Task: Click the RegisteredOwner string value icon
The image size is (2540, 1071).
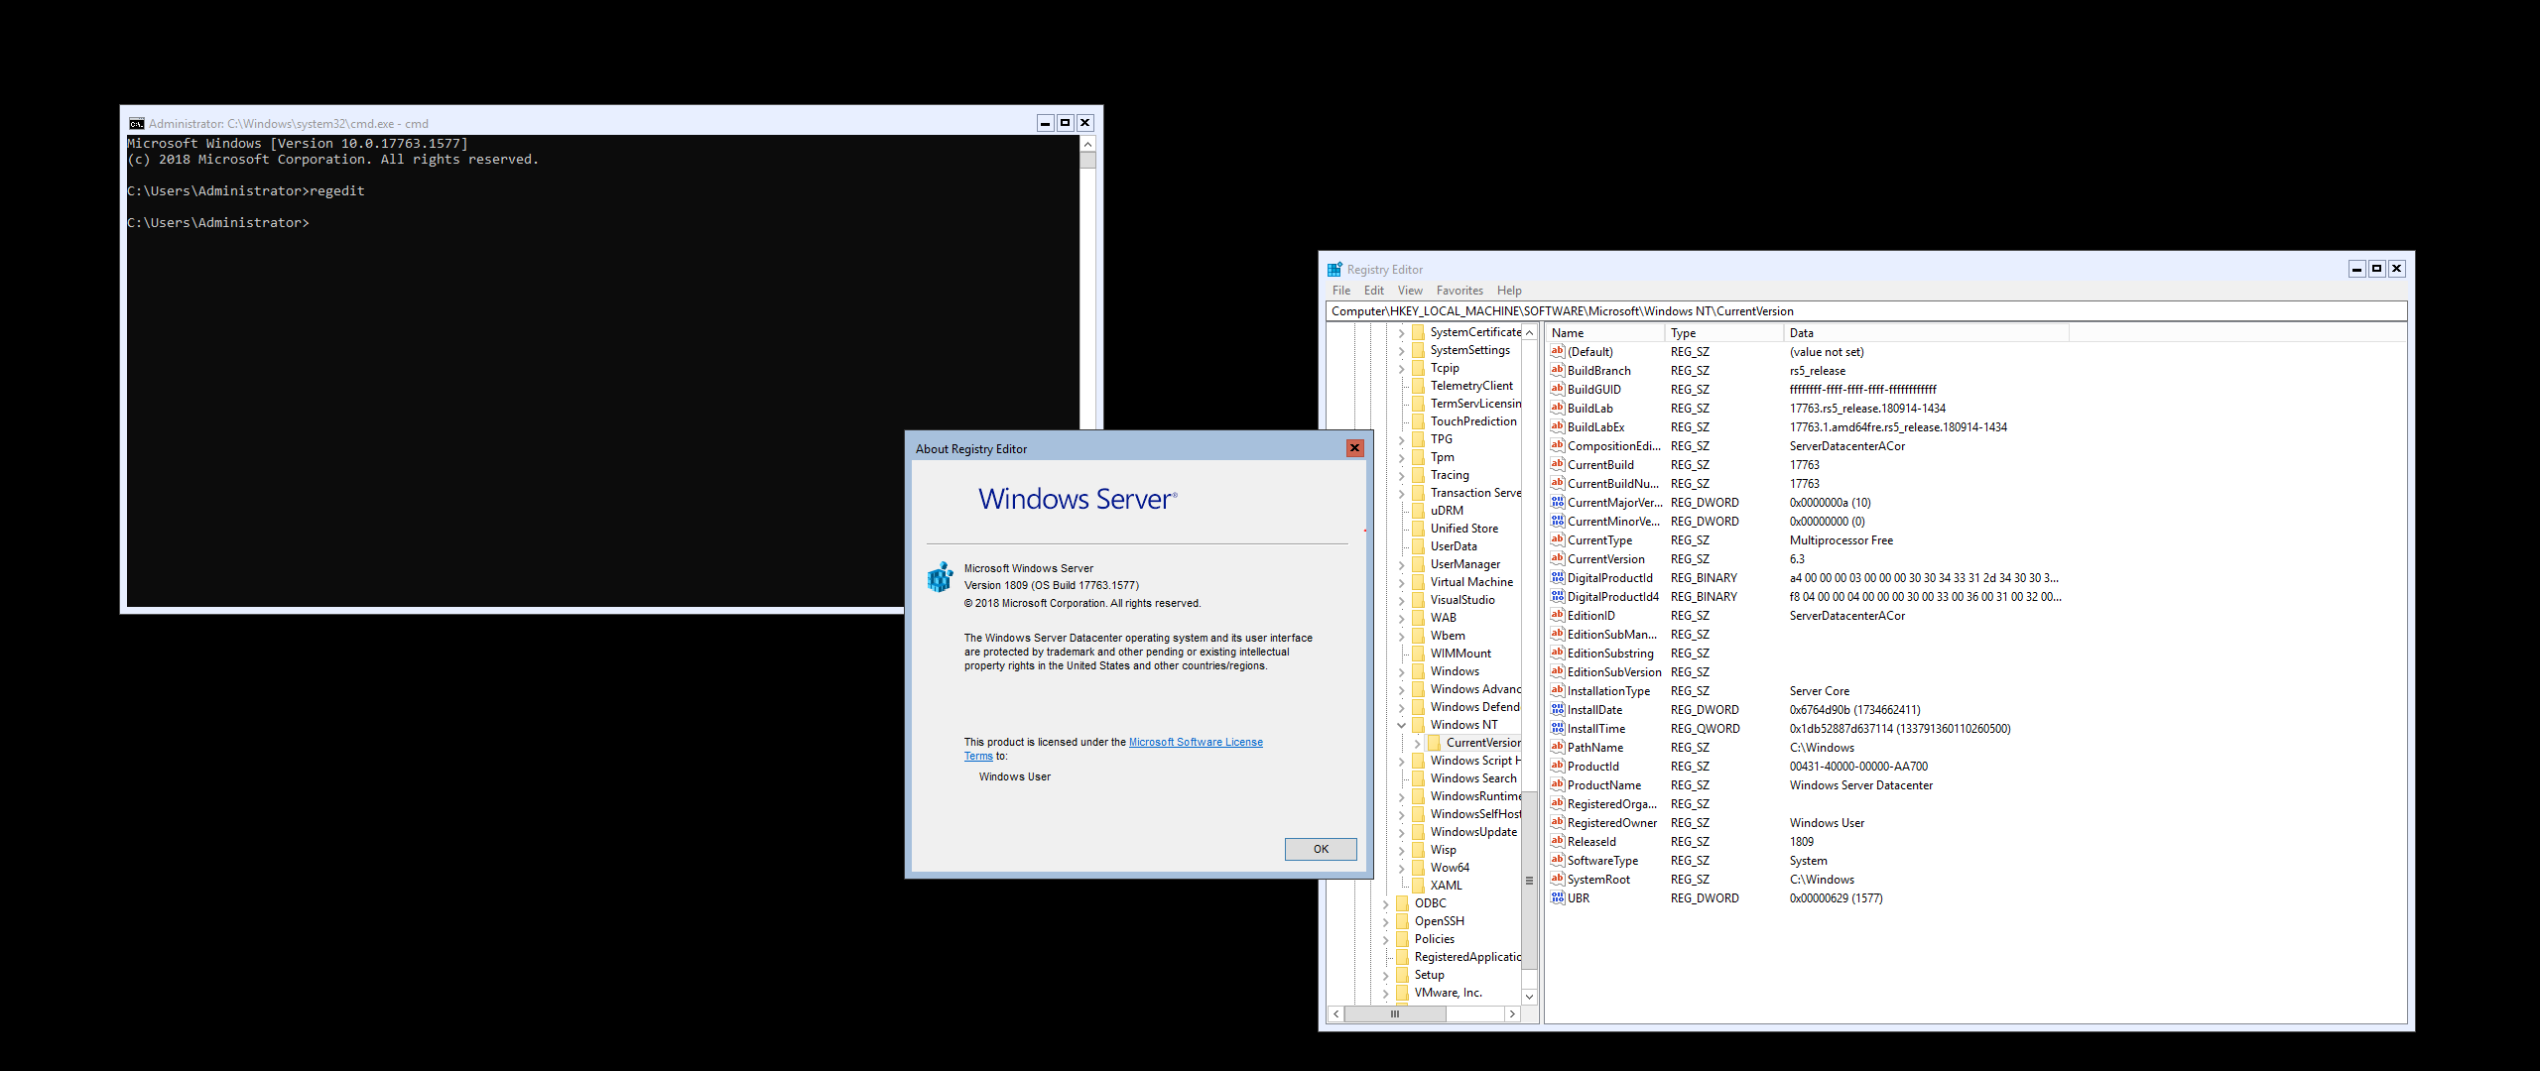Action: (1558, 823)
